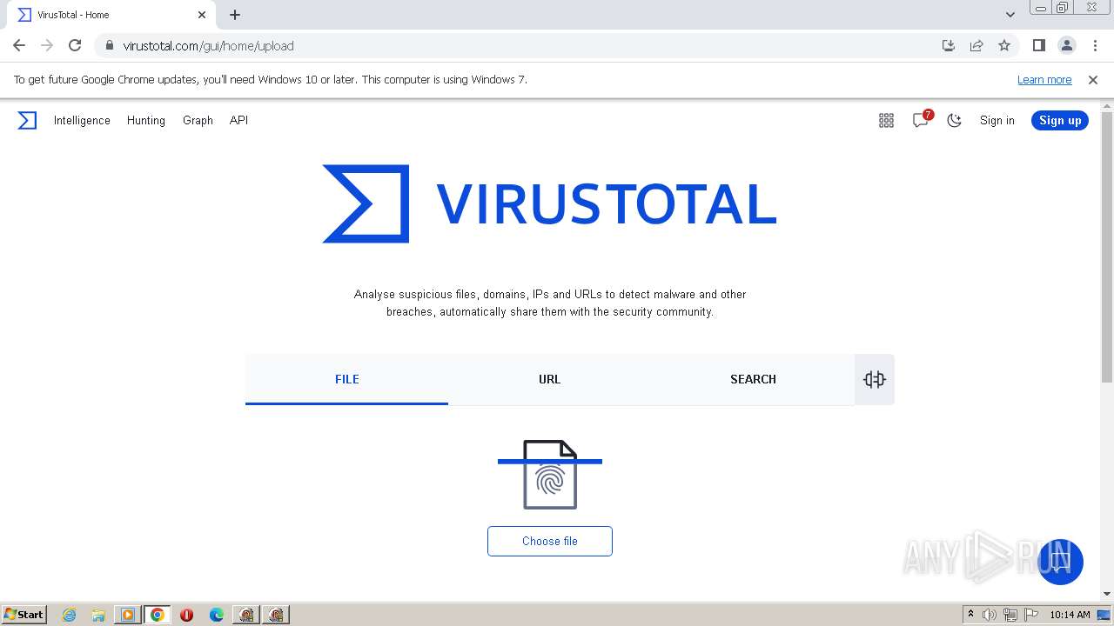This screenshot has height=626, width=1114.
Task: Click the Chrome taskbar icon
Action: click(158, 615)
